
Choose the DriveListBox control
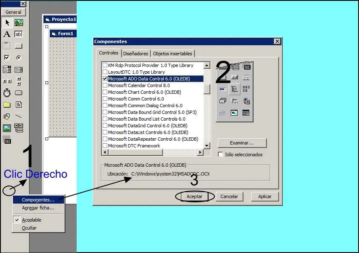pyautogui.click(x=18, y=93)
